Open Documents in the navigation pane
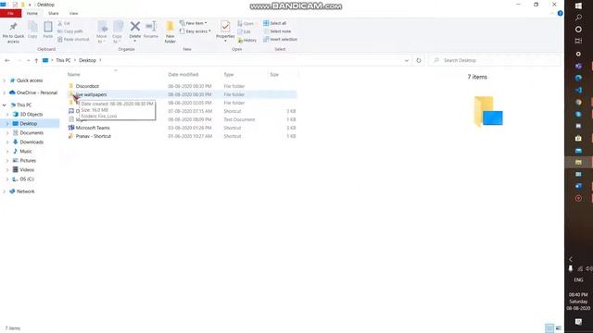 (x=32, y=133)
